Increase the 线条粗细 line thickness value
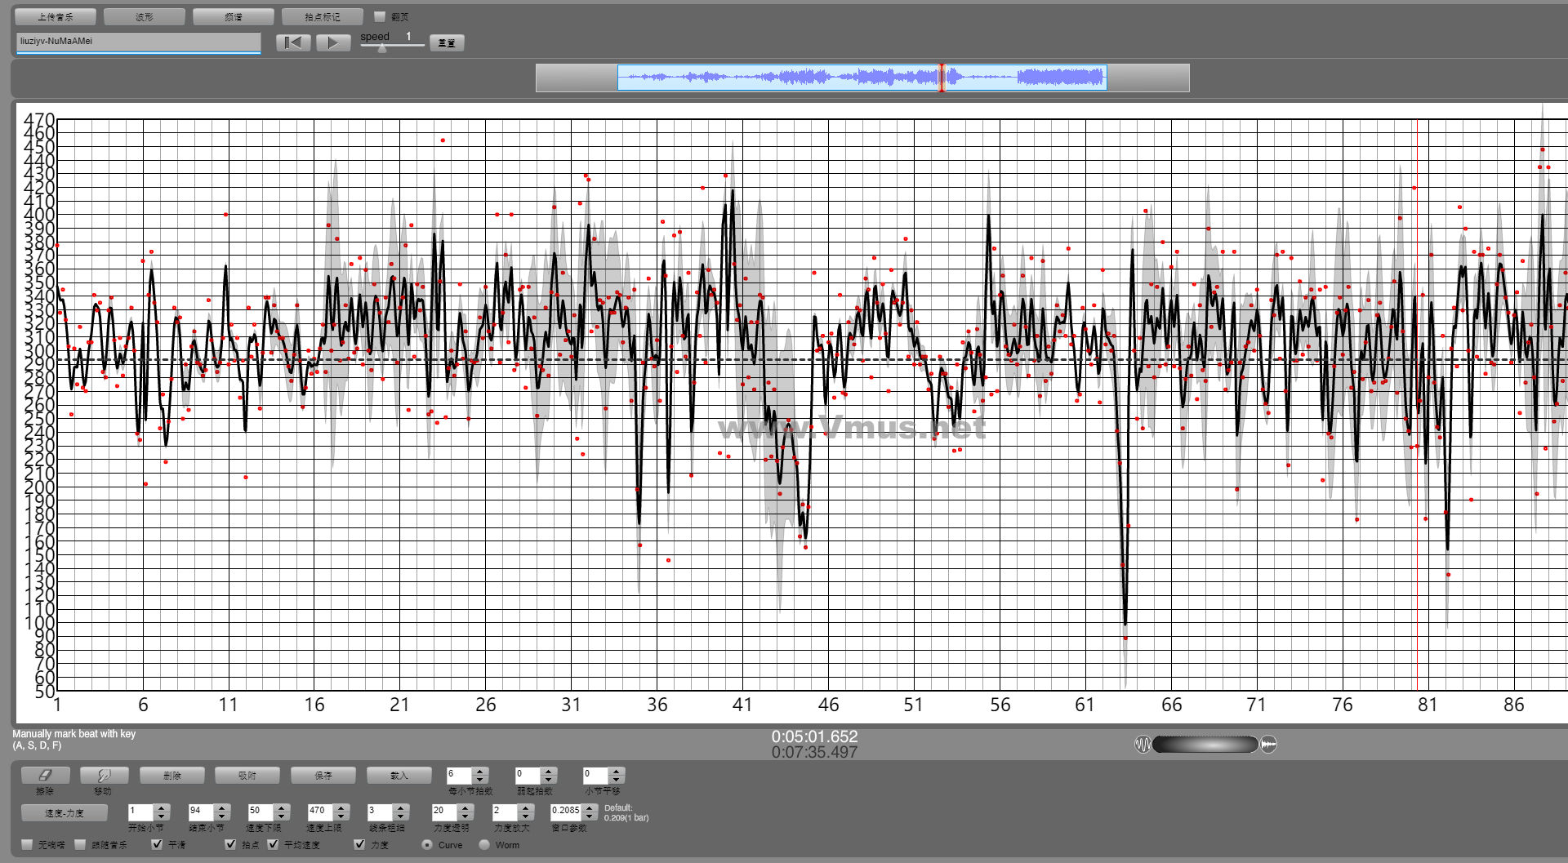The height and width of the screenshot is (863, 1568). point(401,808)
